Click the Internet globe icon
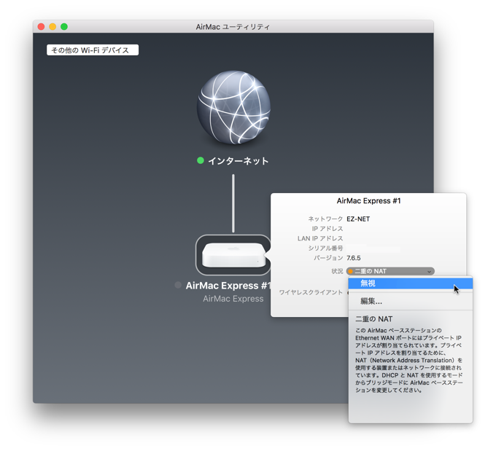The height and width of the screenshot is (451, 496). tap(233, 107)
